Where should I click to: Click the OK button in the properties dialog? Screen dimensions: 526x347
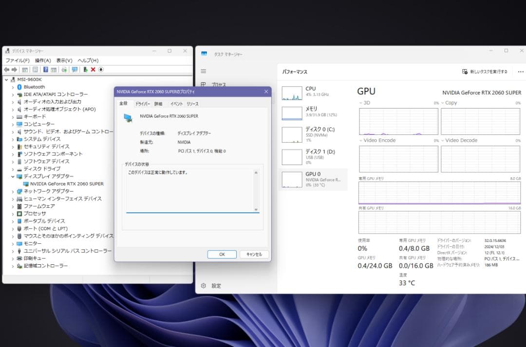(222, 254)
